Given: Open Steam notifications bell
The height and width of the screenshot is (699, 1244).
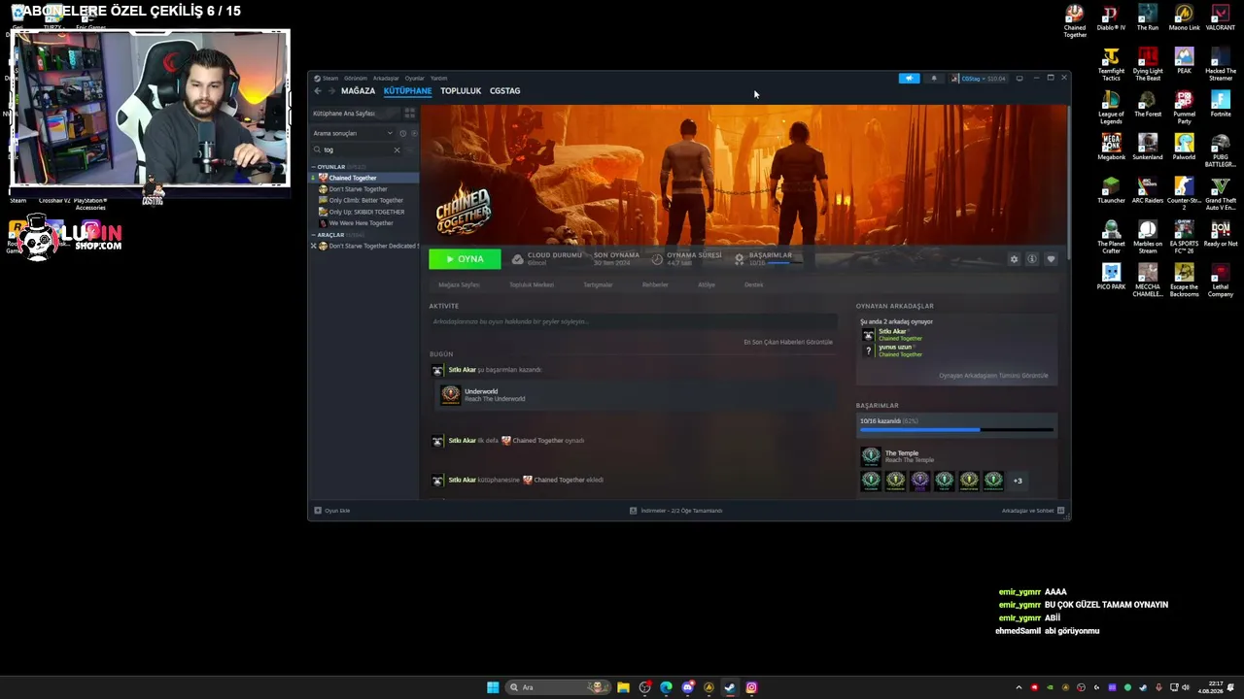Looking at the screenshot, I should [x=934, y=79].
